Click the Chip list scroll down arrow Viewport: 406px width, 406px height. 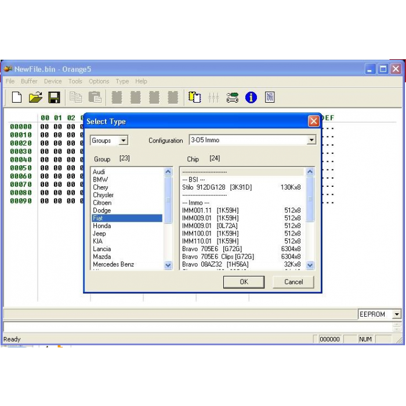coord(310,265)
